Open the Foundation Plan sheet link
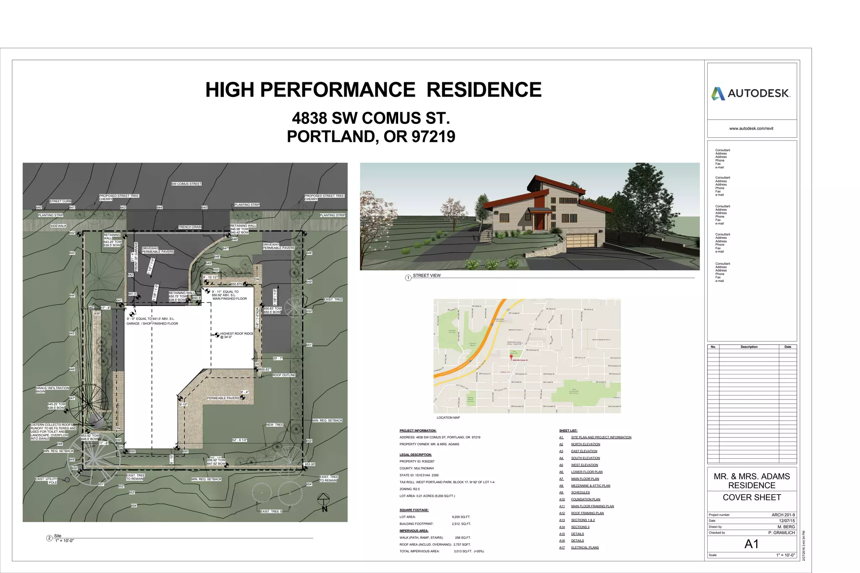The image size is (860, 573). (x=585, y=500)
